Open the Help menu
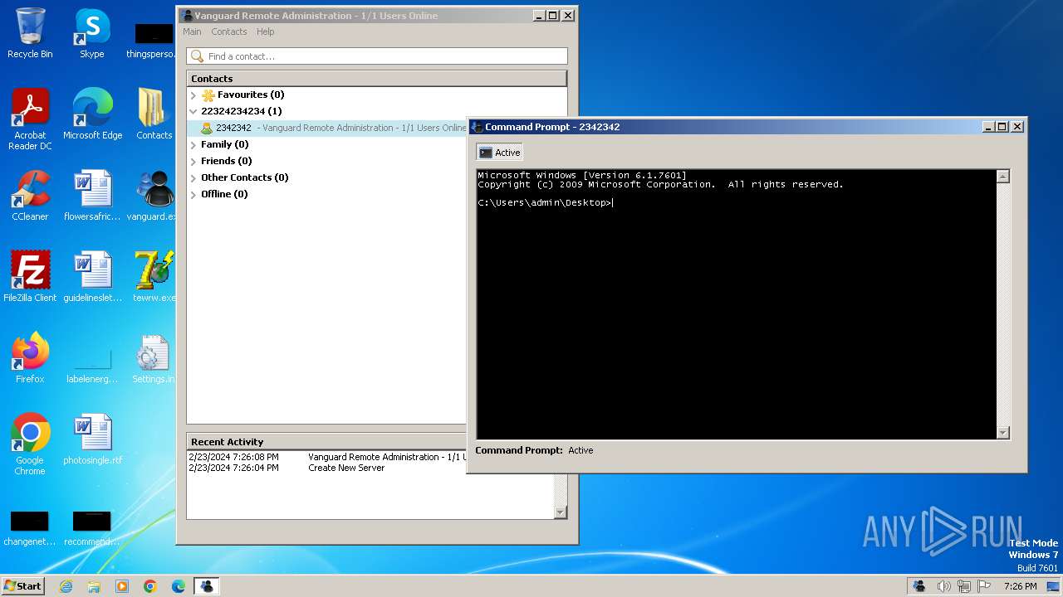The height and width of the screenshot is (597, 1063). click(x=266, y=32)
